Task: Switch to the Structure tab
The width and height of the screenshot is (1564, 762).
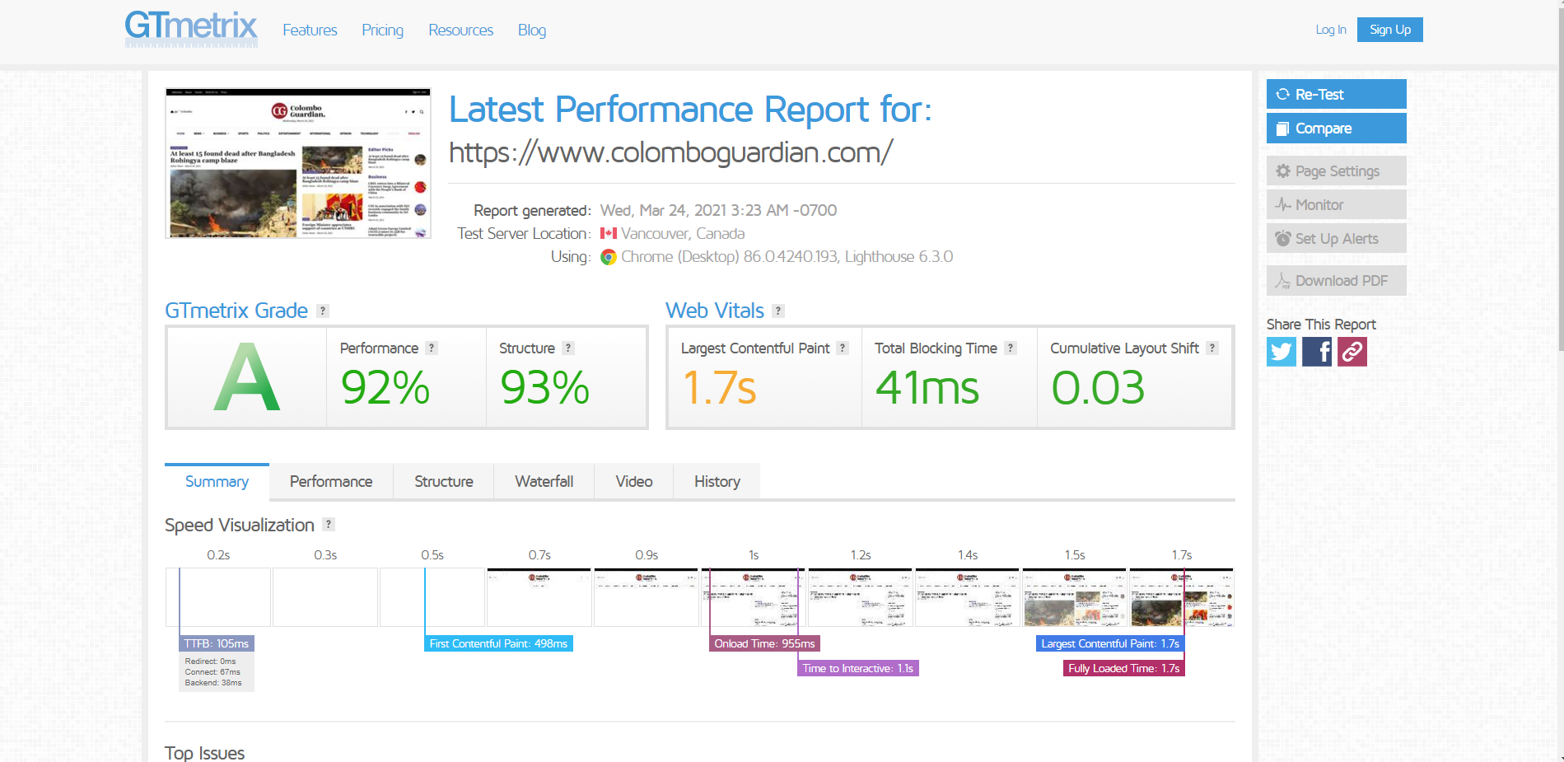Action: [444, 482]
